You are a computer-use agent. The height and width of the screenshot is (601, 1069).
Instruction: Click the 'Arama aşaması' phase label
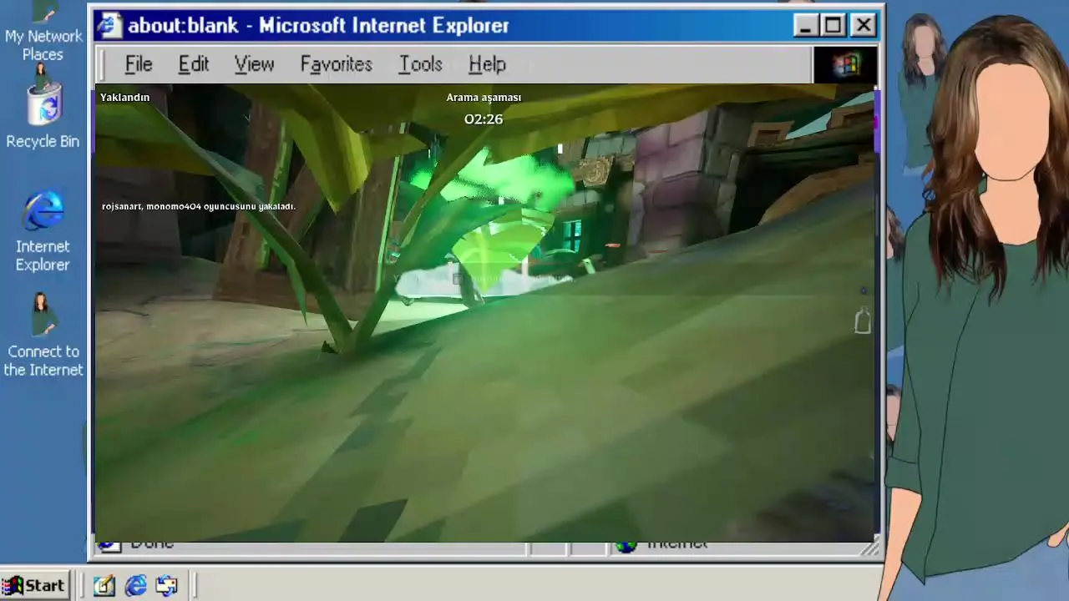484,98
